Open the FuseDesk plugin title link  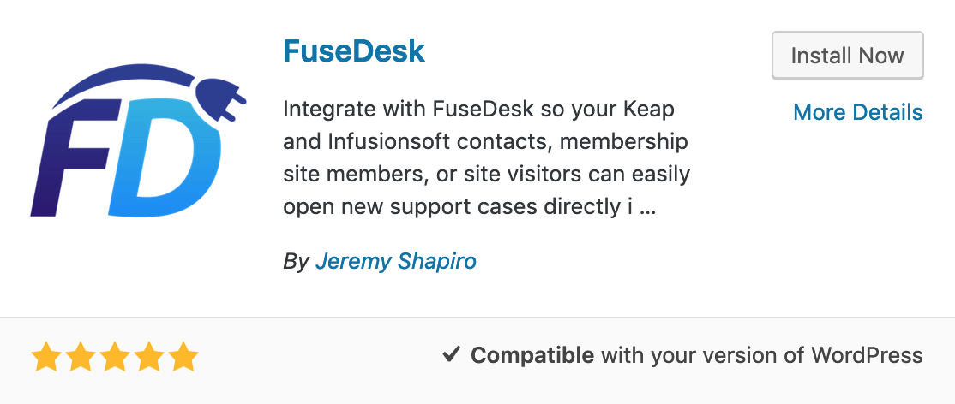354,52
